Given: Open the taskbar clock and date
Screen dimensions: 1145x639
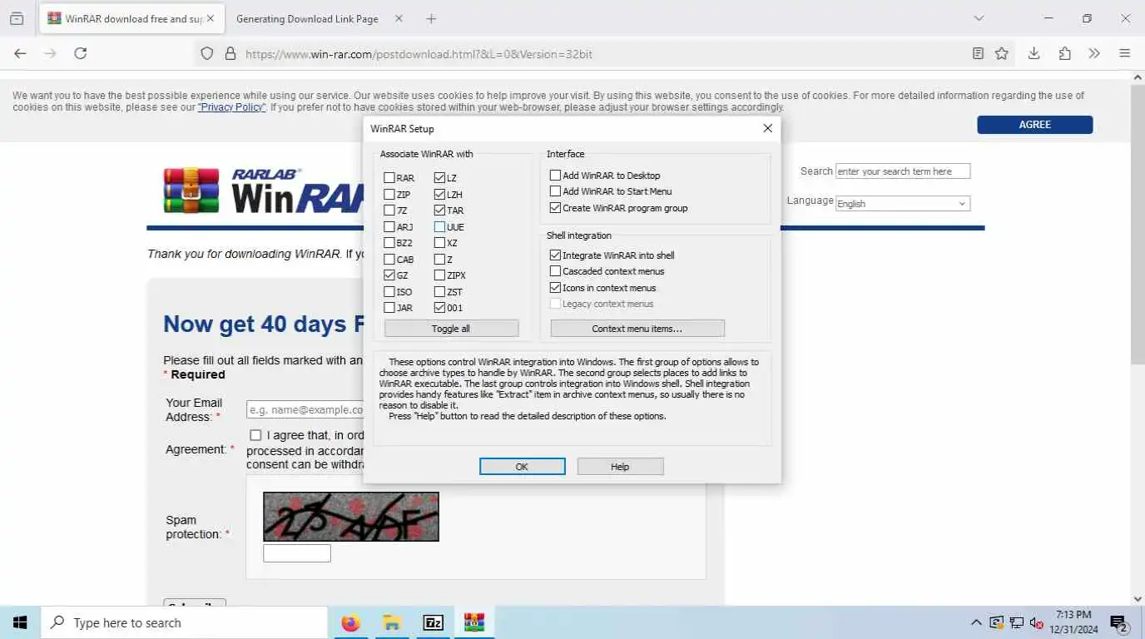Looking at the screenshot, I should coord(1073,622).
